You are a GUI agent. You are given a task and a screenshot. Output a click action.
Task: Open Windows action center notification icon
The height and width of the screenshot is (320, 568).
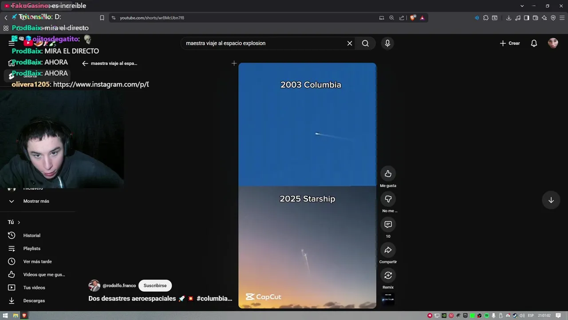(558, 316)
